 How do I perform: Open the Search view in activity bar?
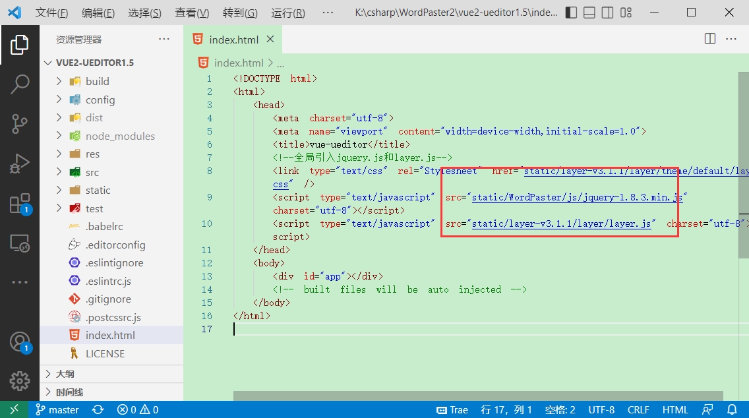20,84
